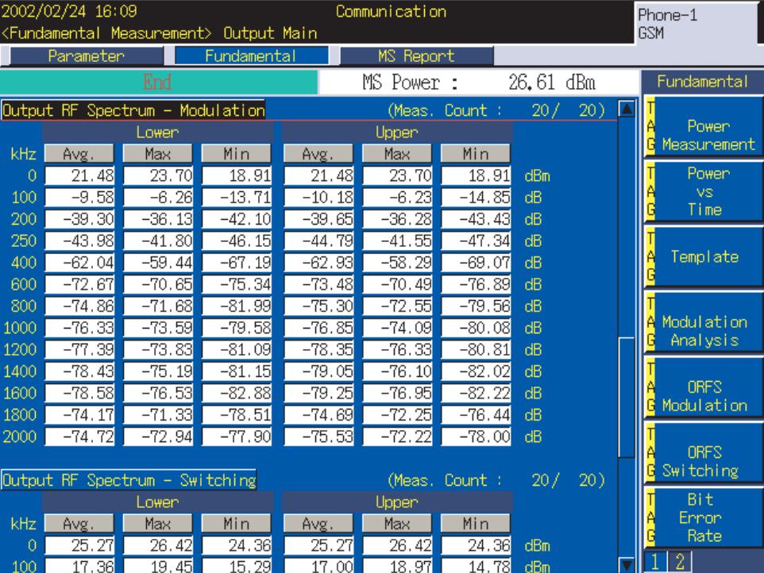Click the Power Measurement softkey
Image resolution: width=764 pixels, height=573 pixels.
[x=704, y=126]
